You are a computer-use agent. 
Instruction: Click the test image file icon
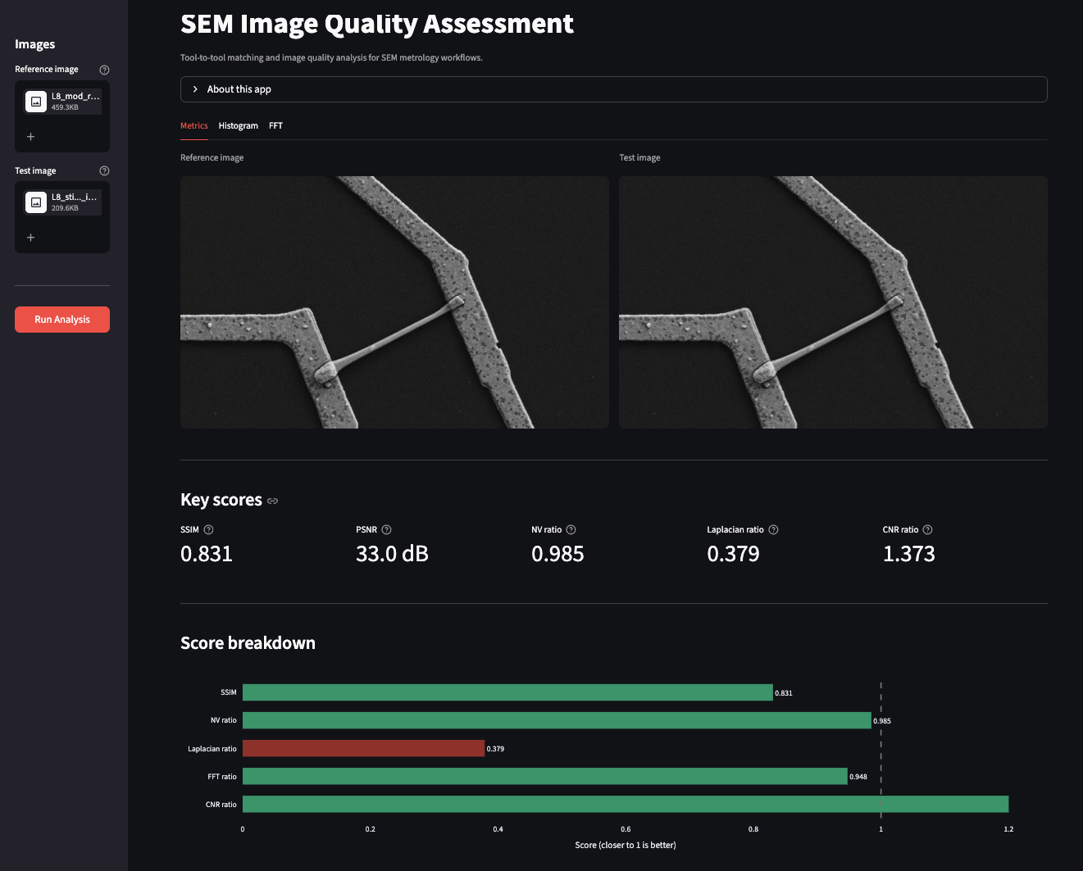(35, 202)
